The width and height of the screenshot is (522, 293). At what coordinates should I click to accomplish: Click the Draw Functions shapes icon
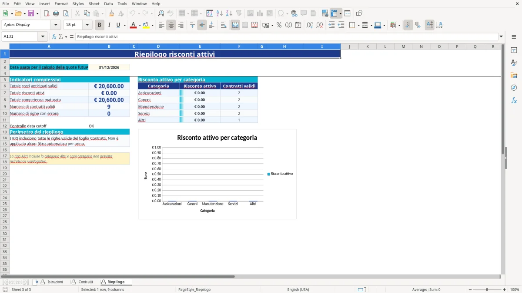[359, 13]
